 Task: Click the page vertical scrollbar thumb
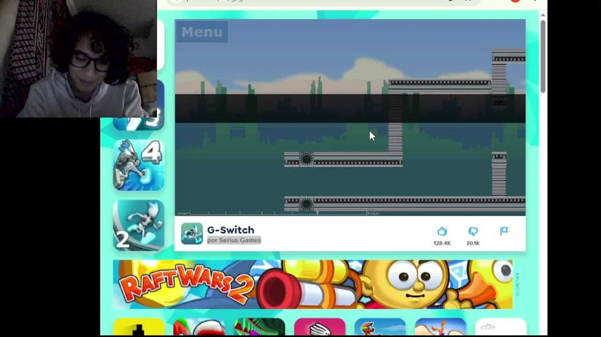[542, 56]
